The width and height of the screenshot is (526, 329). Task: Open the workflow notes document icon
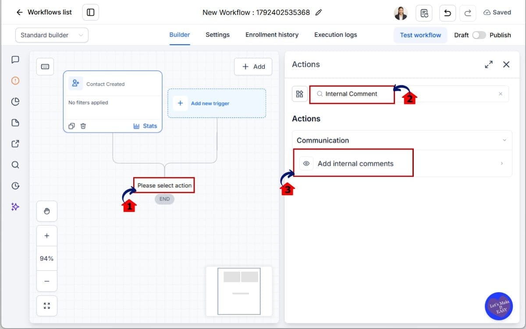424,13
